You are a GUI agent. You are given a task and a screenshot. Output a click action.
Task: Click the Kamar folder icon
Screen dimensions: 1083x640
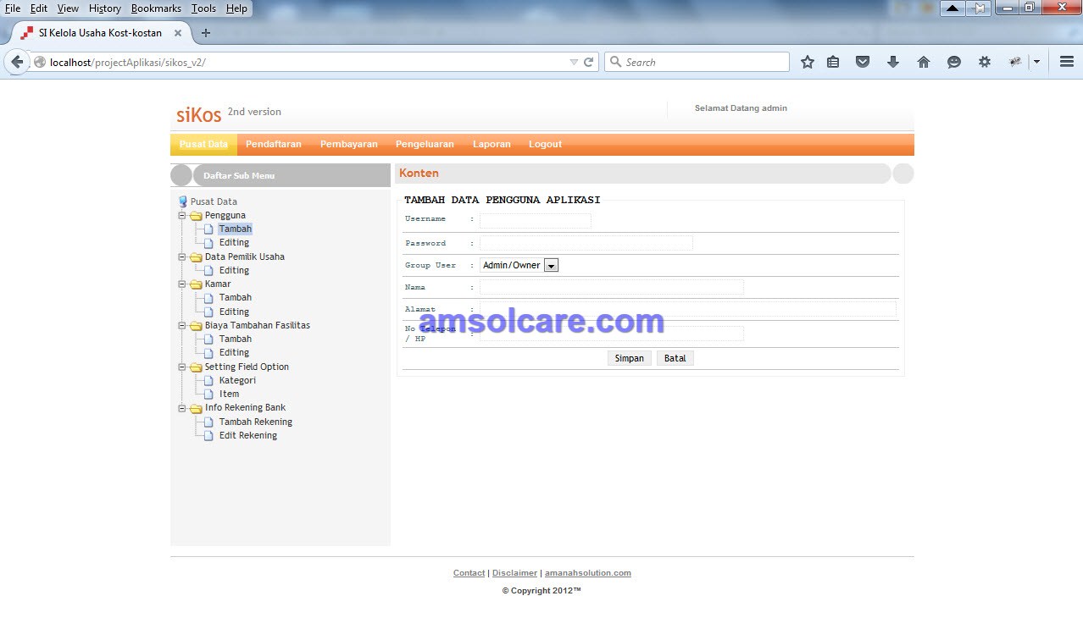(x=196, y=284)
